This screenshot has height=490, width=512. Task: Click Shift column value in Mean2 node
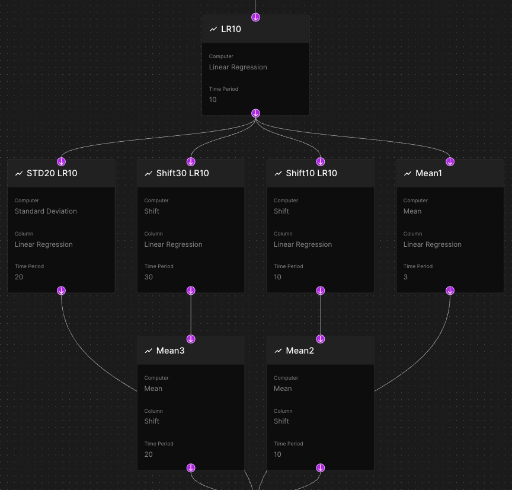[281, 421]
